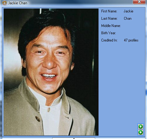Viewport: 147px width, 139px height.
Task: Click the Last Name label
Action: click(x=109, y=18)
